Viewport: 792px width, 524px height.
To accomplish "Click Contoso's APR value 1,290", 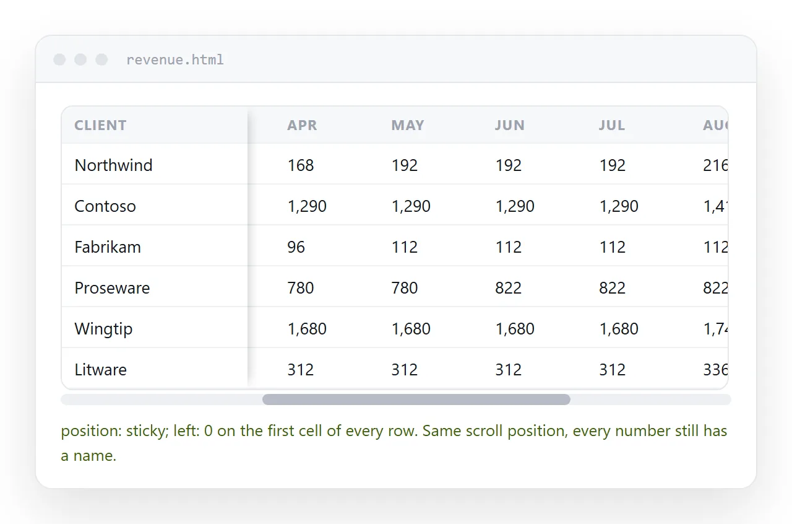I will (x=307, y=206).
